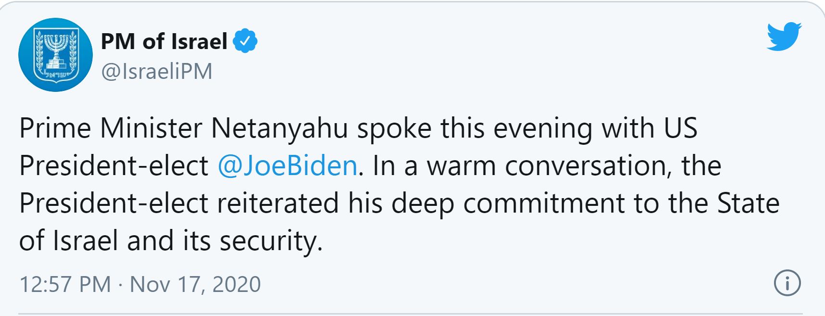This screenshot has height=316, width=825.
Task: Click the word State in tweet
Action: [x=749, y=203]
